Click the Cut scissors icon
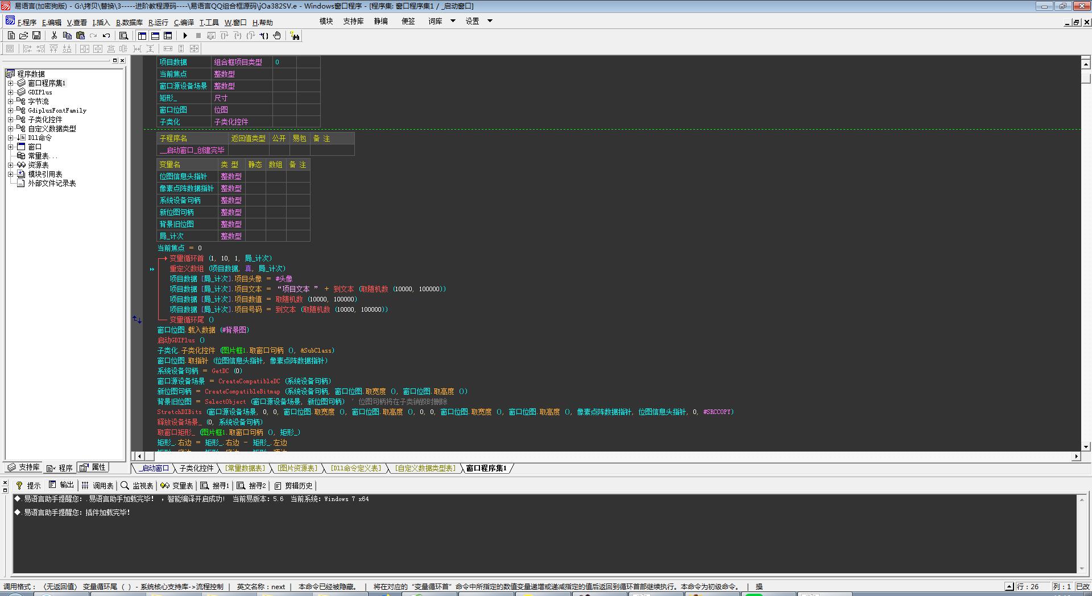The width and height of the screenshot is (1092, 596). pos(54,35)
